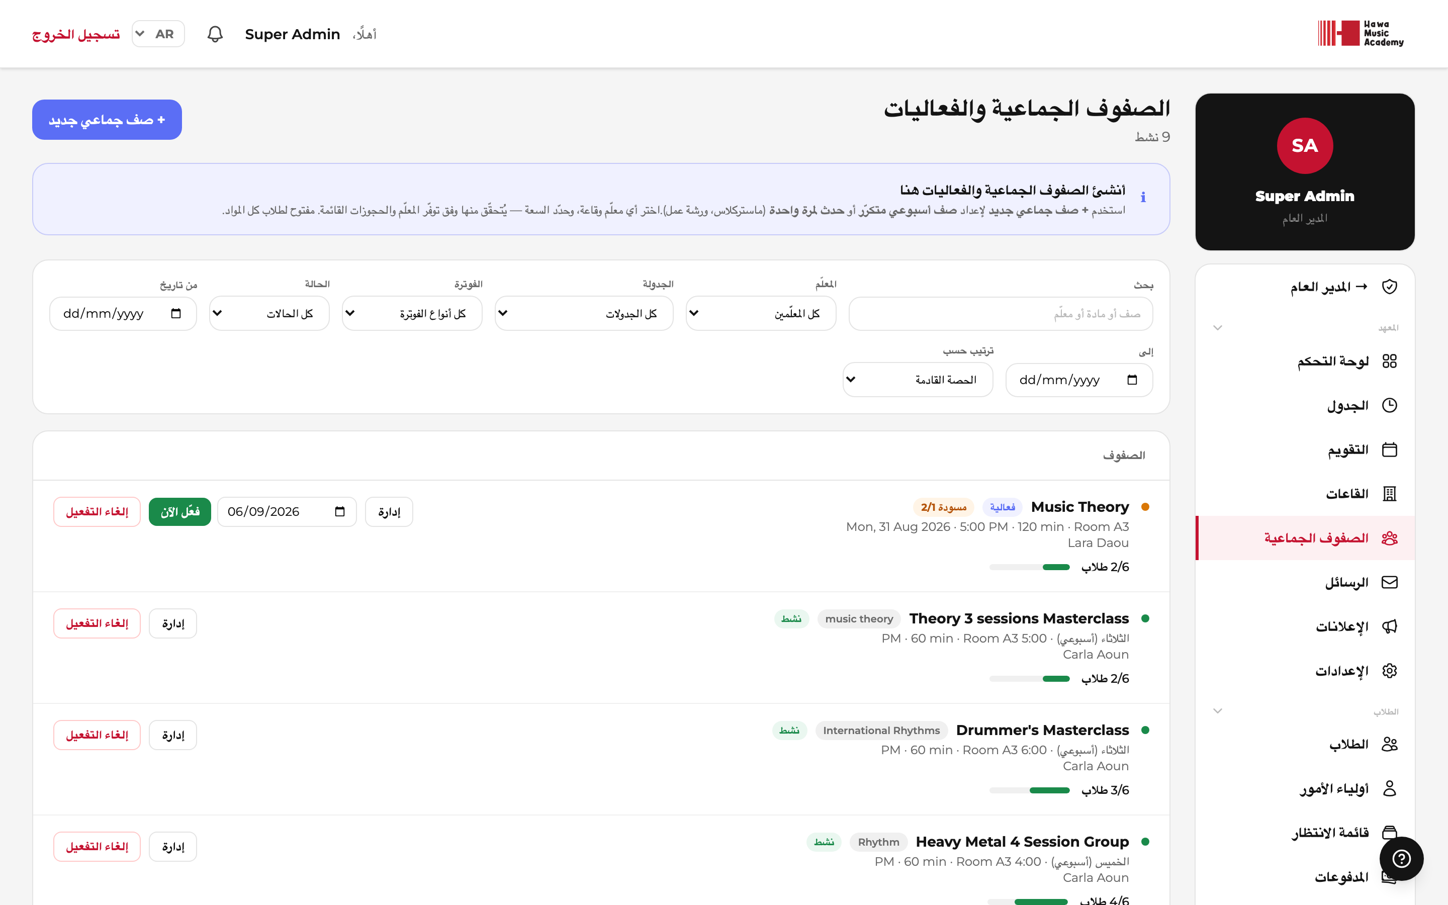The height and width of the screenshot is (905, 1448).
Task: Click the calendar icon for التقويم
Action: pos(1389,449)
